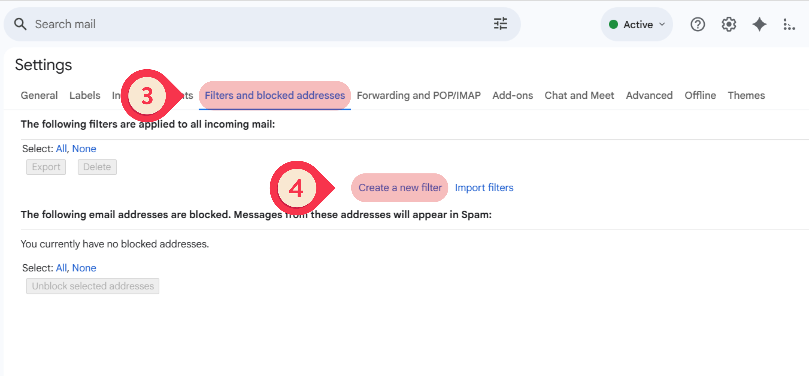809x376 pixels.
Task: Select None under filters list
Action: pyautogui.click(x=84, y=149)
